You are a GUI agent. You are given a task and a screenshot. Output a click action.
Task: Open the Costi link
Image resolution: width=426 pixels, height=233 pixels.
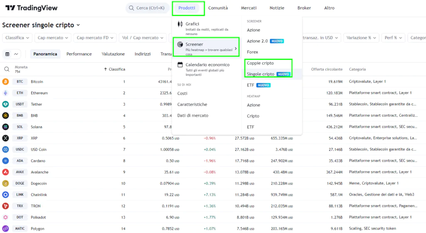click(182, 93)
